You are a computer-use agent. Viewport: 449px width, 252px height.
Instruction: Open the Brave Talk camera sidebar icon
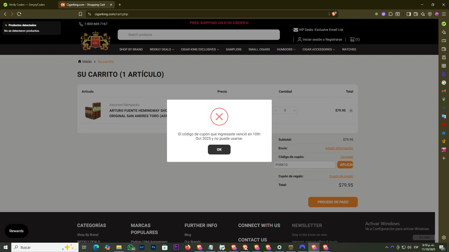click(x=444, y=41)
